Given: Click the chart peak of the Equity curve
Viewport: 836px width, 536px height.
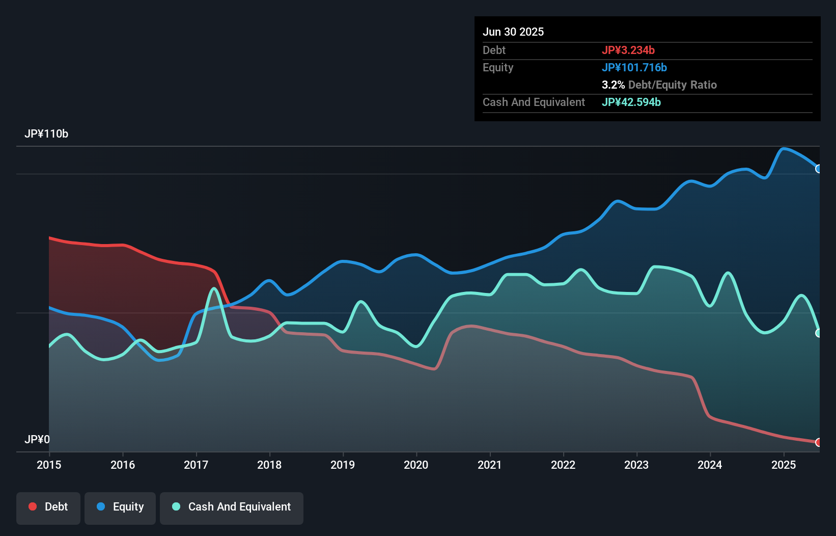Looking at the screenshot, I should [x=785, y=149].
